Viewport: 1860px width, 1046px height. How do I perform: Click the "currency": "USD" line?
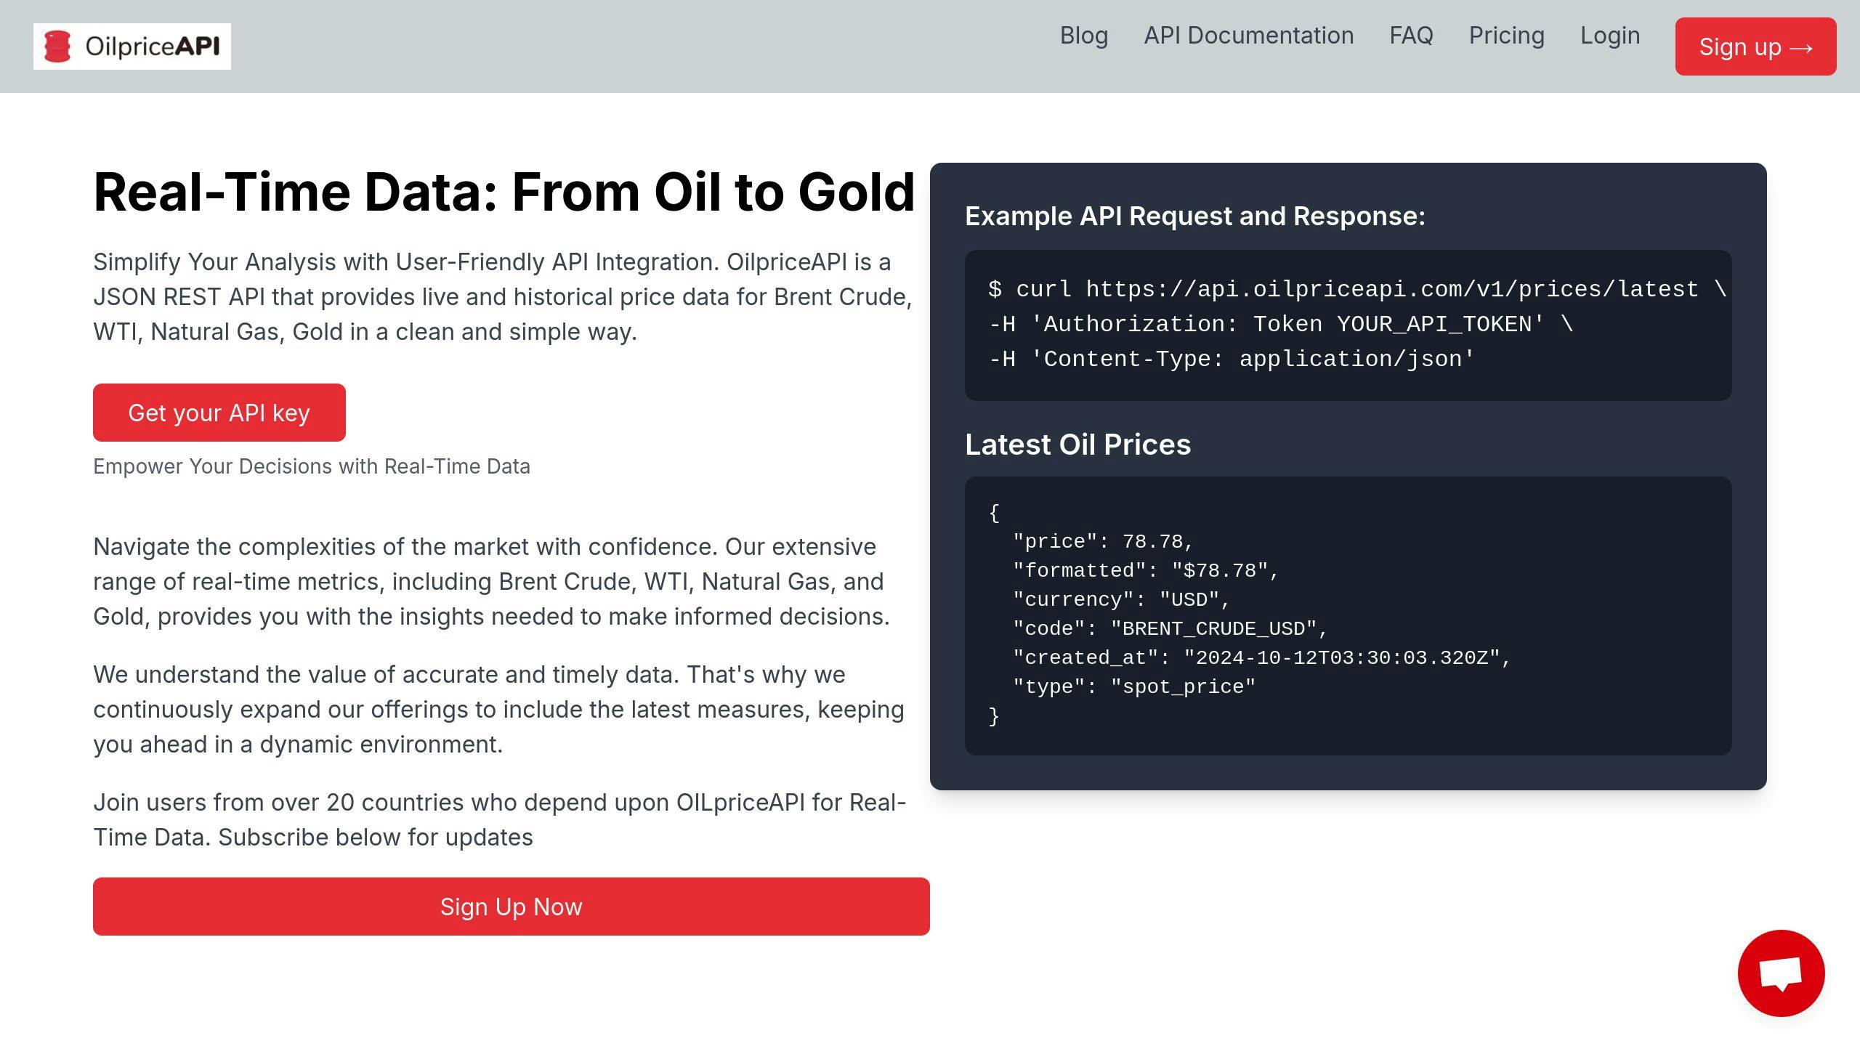[x=1121, y=600]
